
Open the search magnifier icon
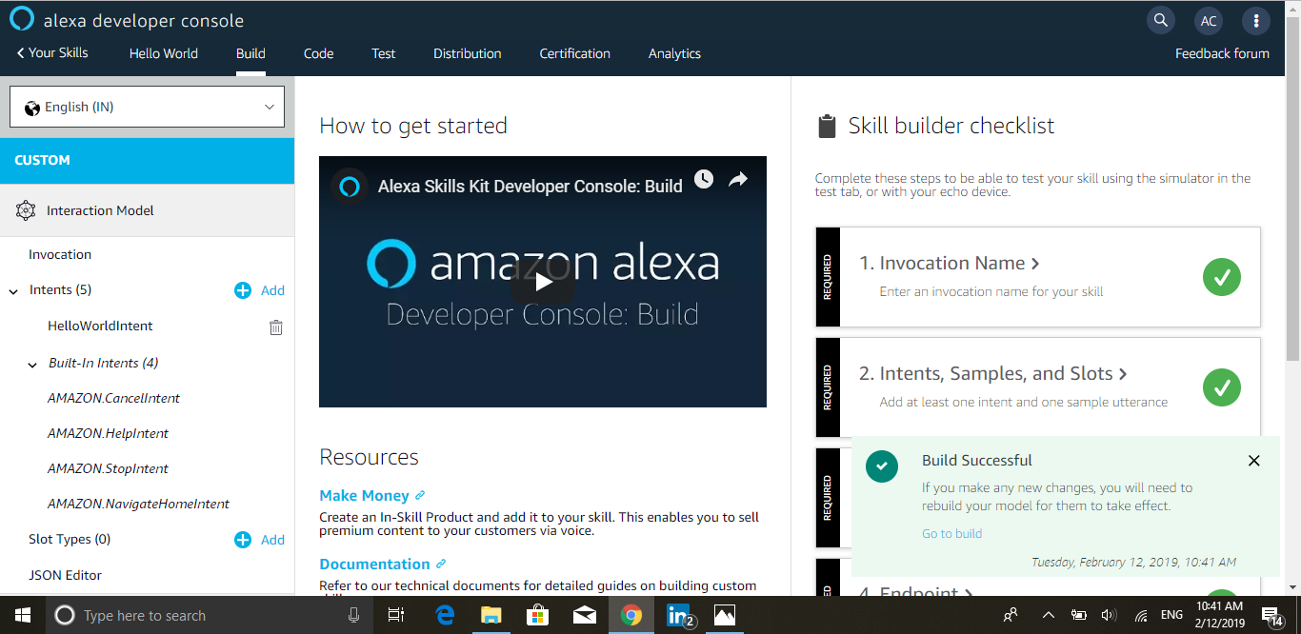pyautogui.click(x=1160, y=20)
